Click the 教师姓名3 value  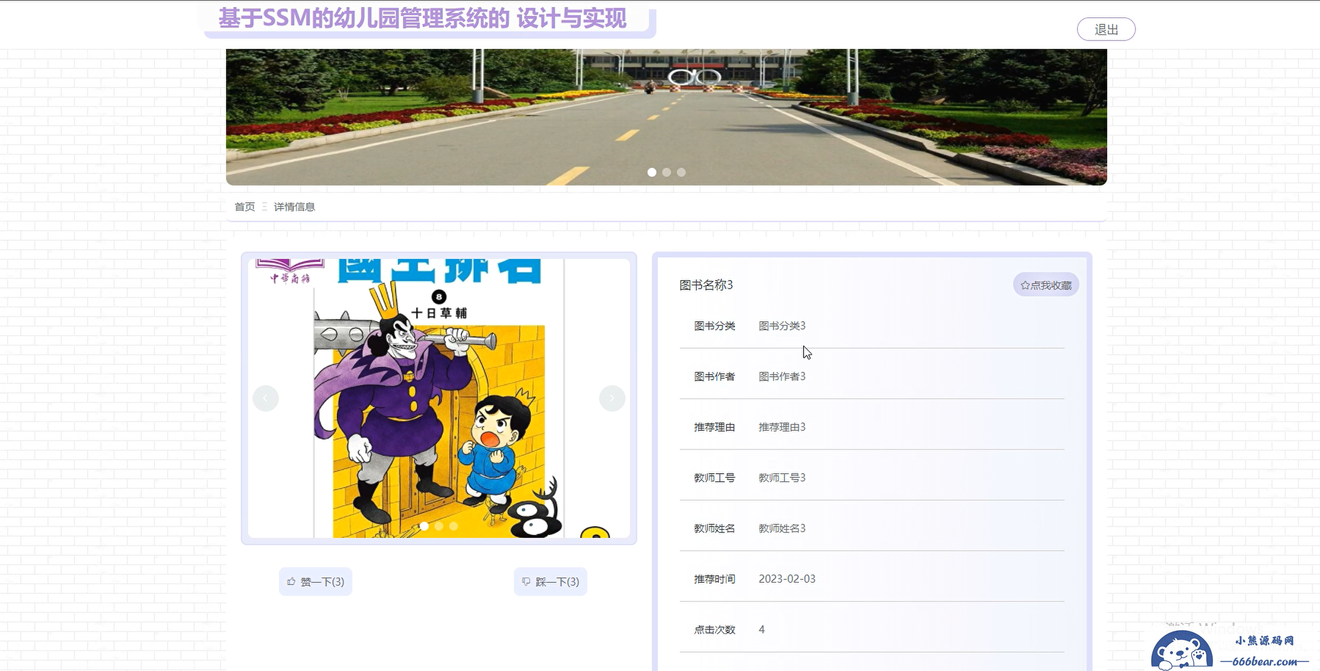coord(782,529)
